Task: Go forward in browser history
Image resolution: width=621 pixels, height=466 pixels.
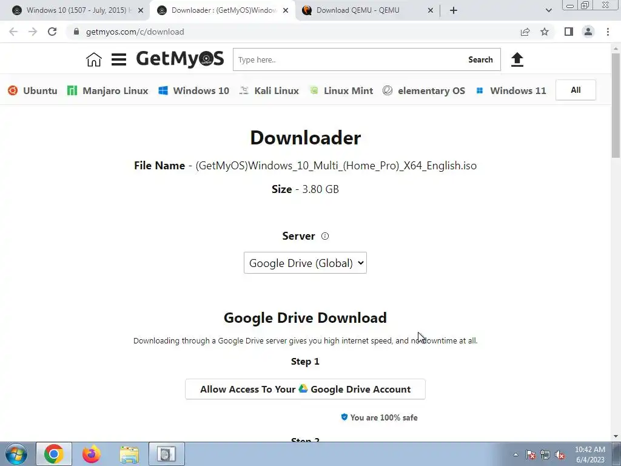Action: tap(33, 32)
